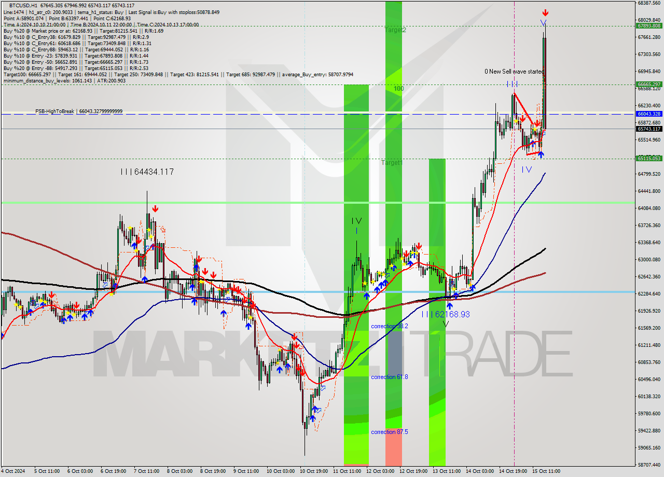Click the '100' label on green zone
The width and height of the screenshot is (664, 477).
[x=398, y=89]
